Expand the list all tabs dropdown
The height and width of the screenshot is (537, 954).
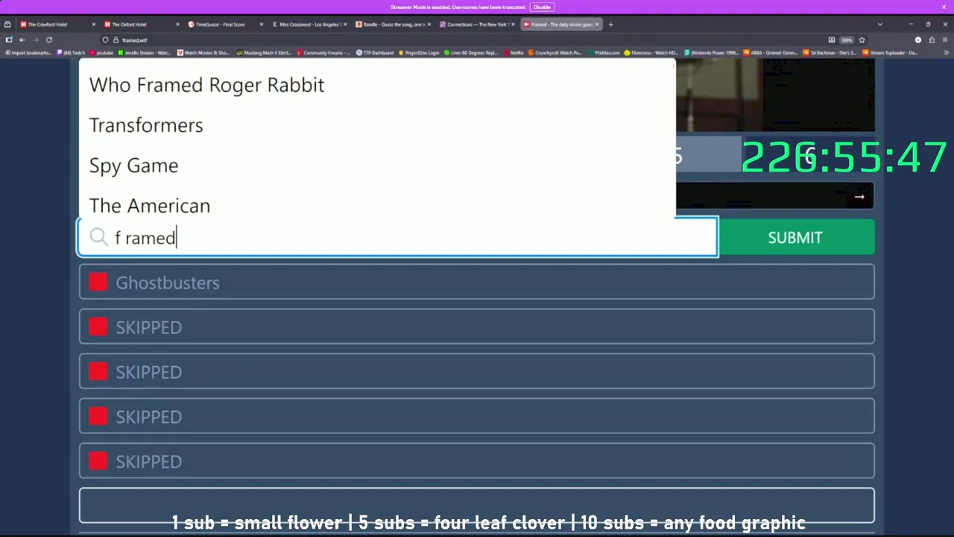(x=879, y=25)
